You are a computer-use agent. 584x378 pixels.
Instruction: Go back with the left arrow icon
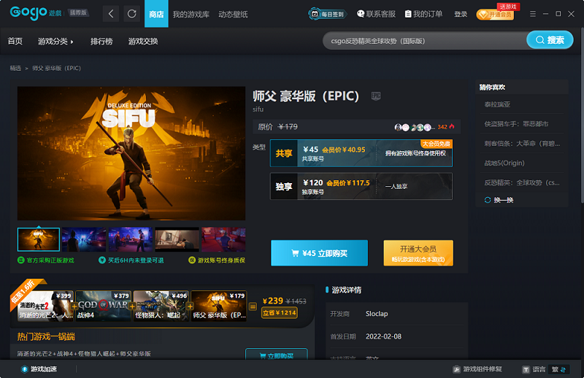[x=111, y=14]
